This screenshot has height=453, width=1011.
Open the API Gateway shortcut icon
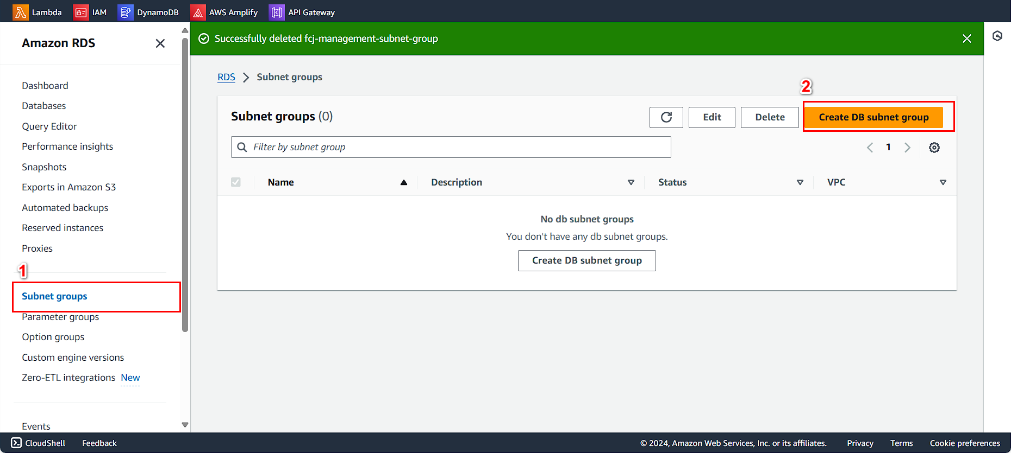pyautogui.click(x=277, y=12)
